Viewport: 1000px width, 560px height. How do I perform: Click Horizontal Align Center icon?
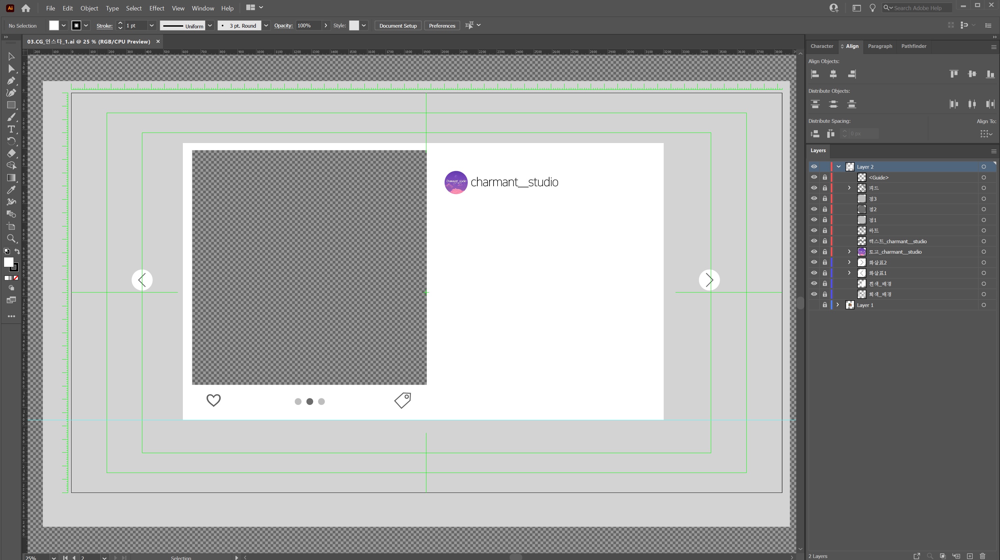pyautogui.click(x=833, y=74)
